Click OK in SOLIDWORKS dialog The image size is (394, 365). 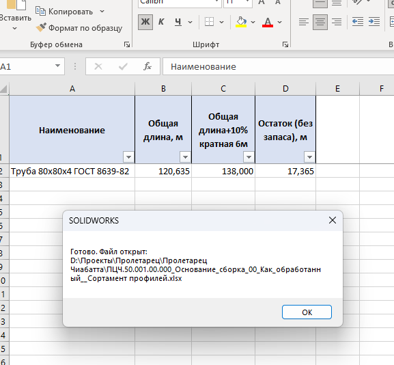307,312
